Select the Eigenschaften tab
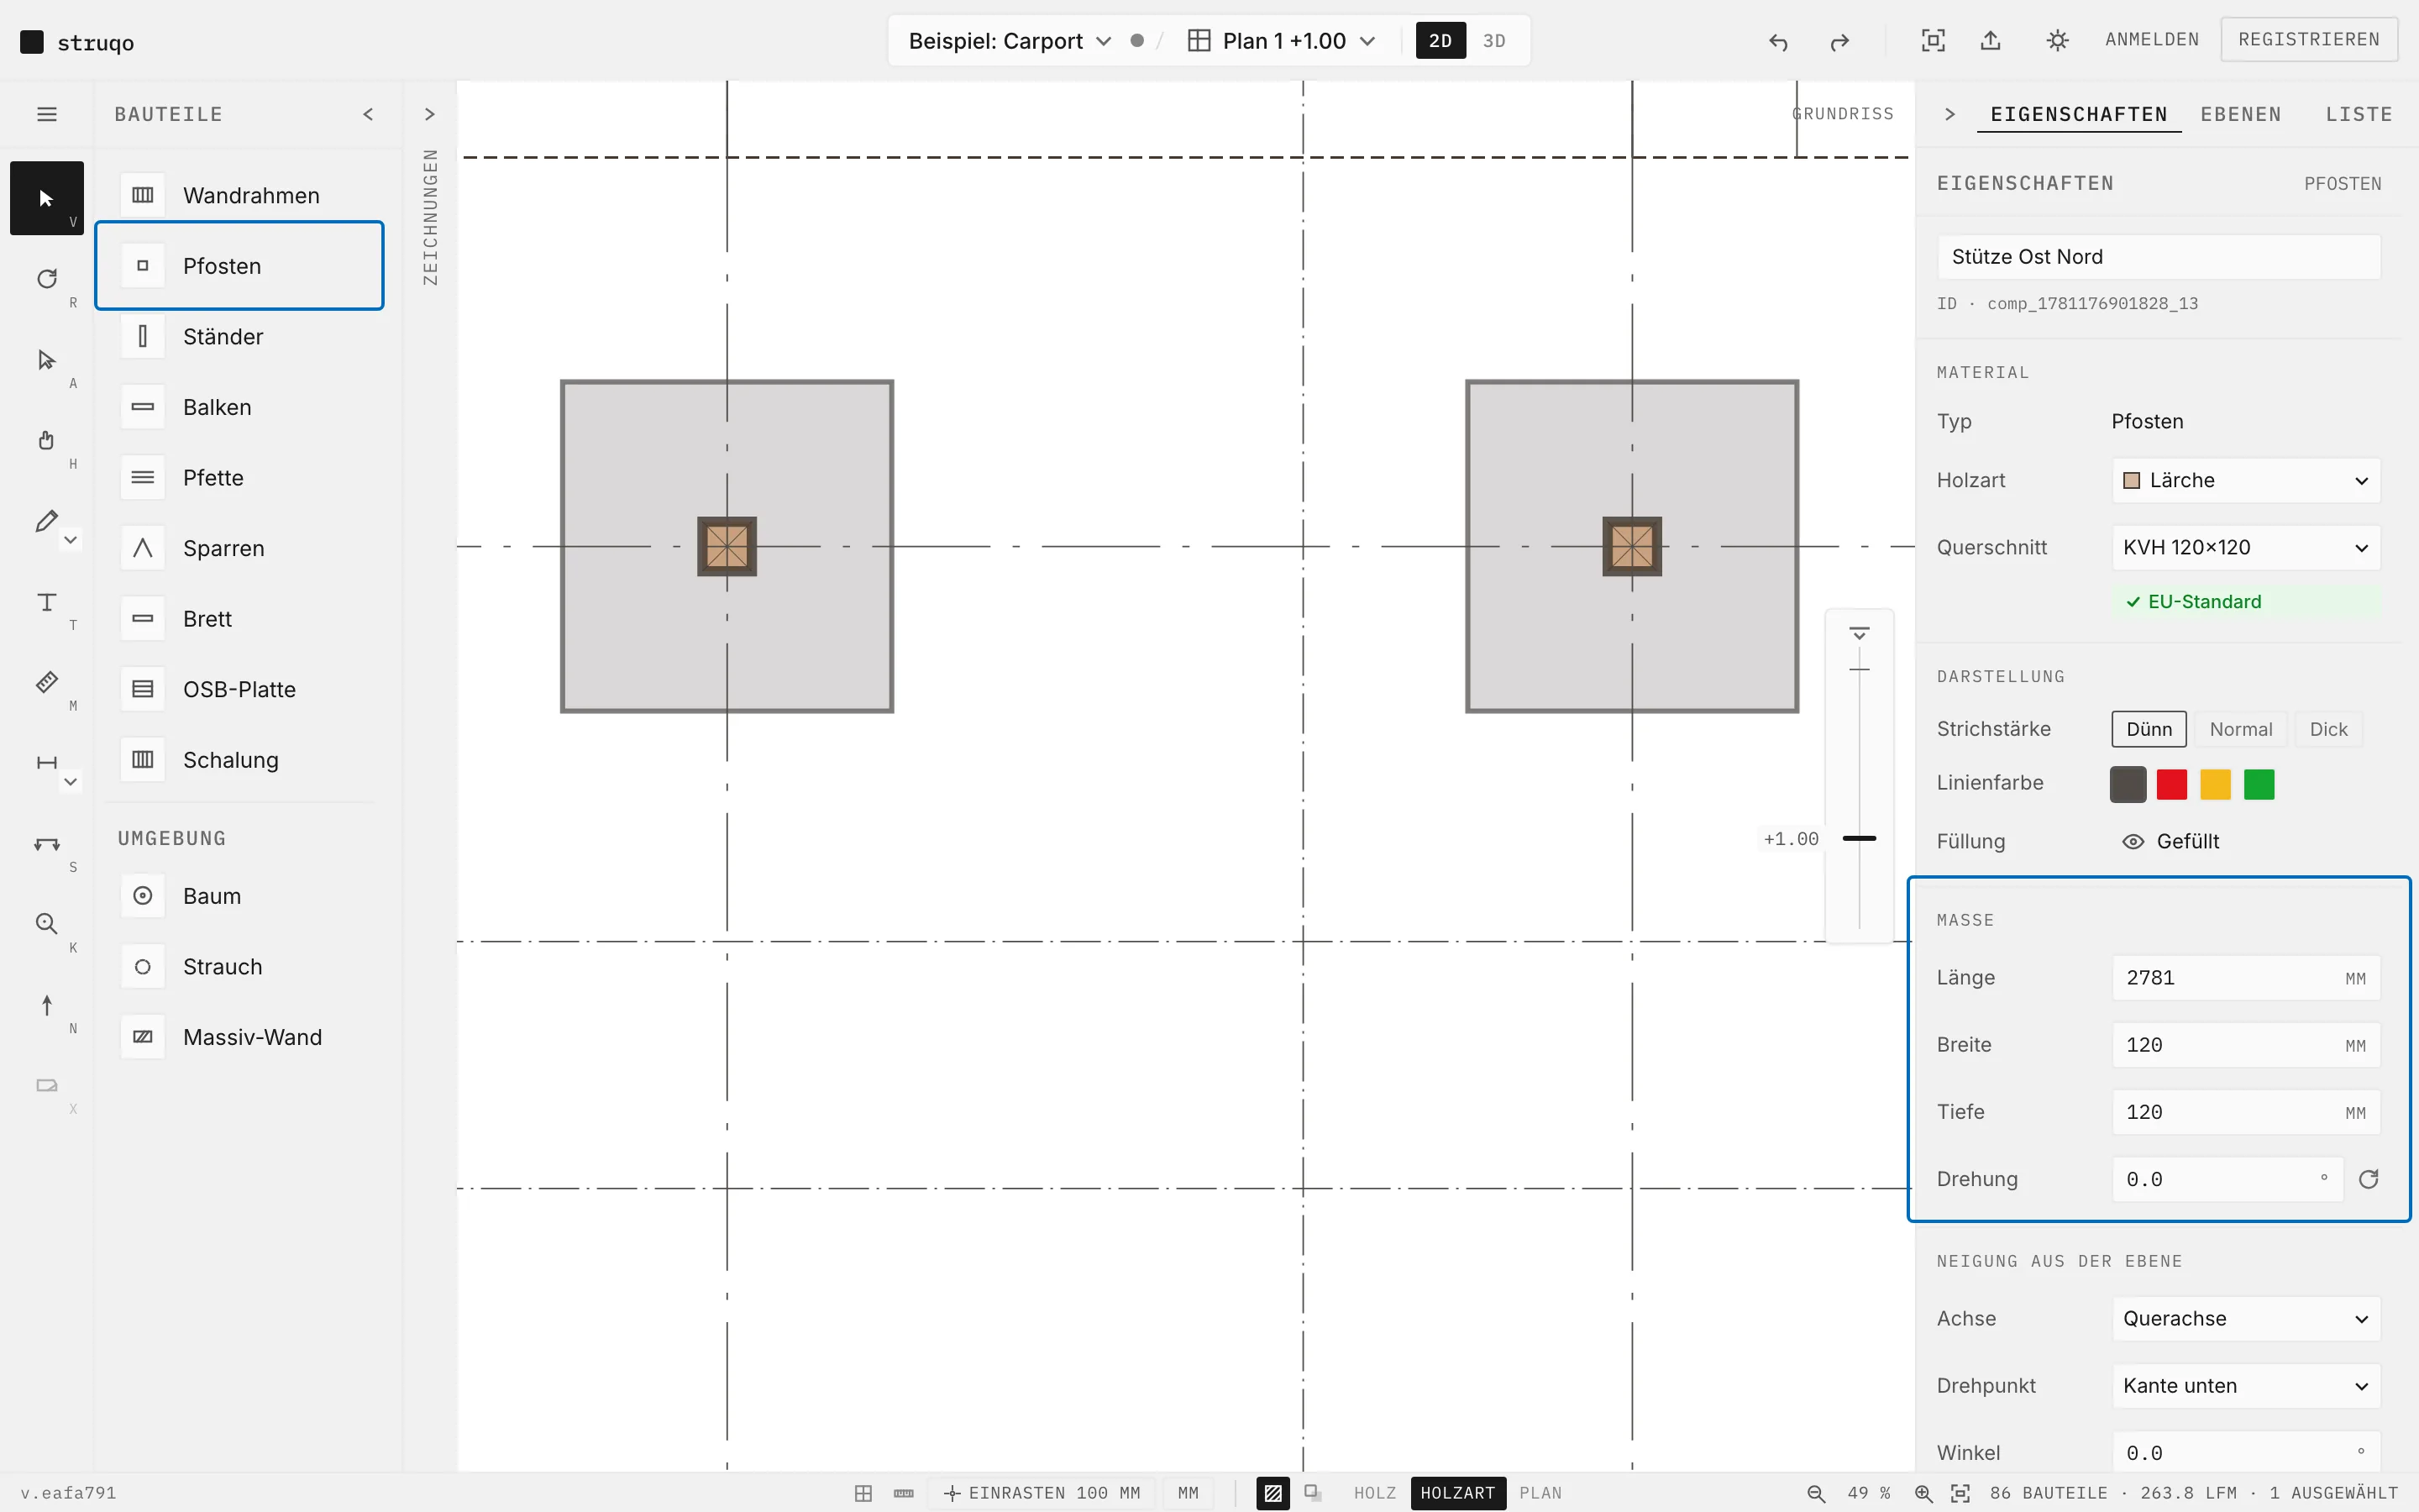Viewport: 2419px width, 1512px height. (2079, 114)
